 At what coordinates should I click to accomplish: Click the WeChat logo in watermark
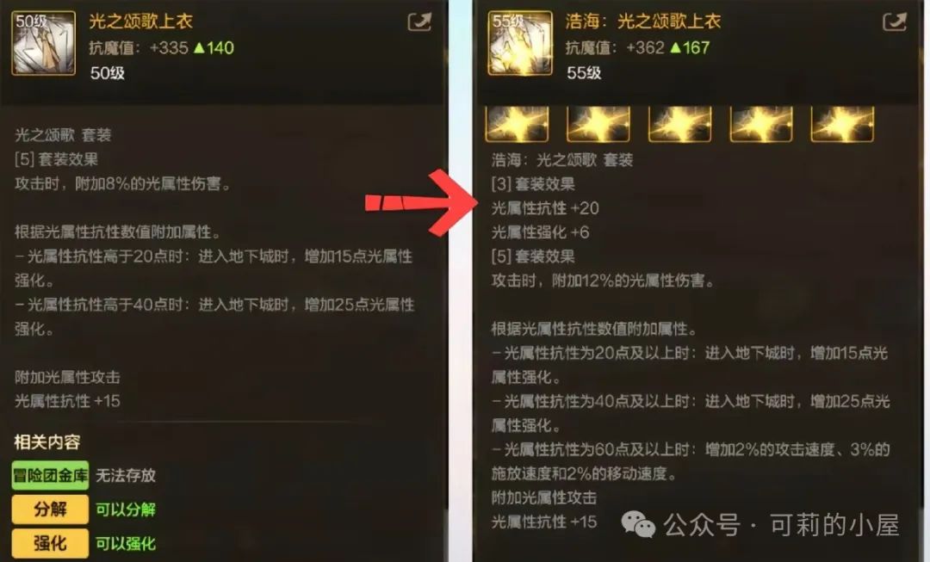point(638,525)
